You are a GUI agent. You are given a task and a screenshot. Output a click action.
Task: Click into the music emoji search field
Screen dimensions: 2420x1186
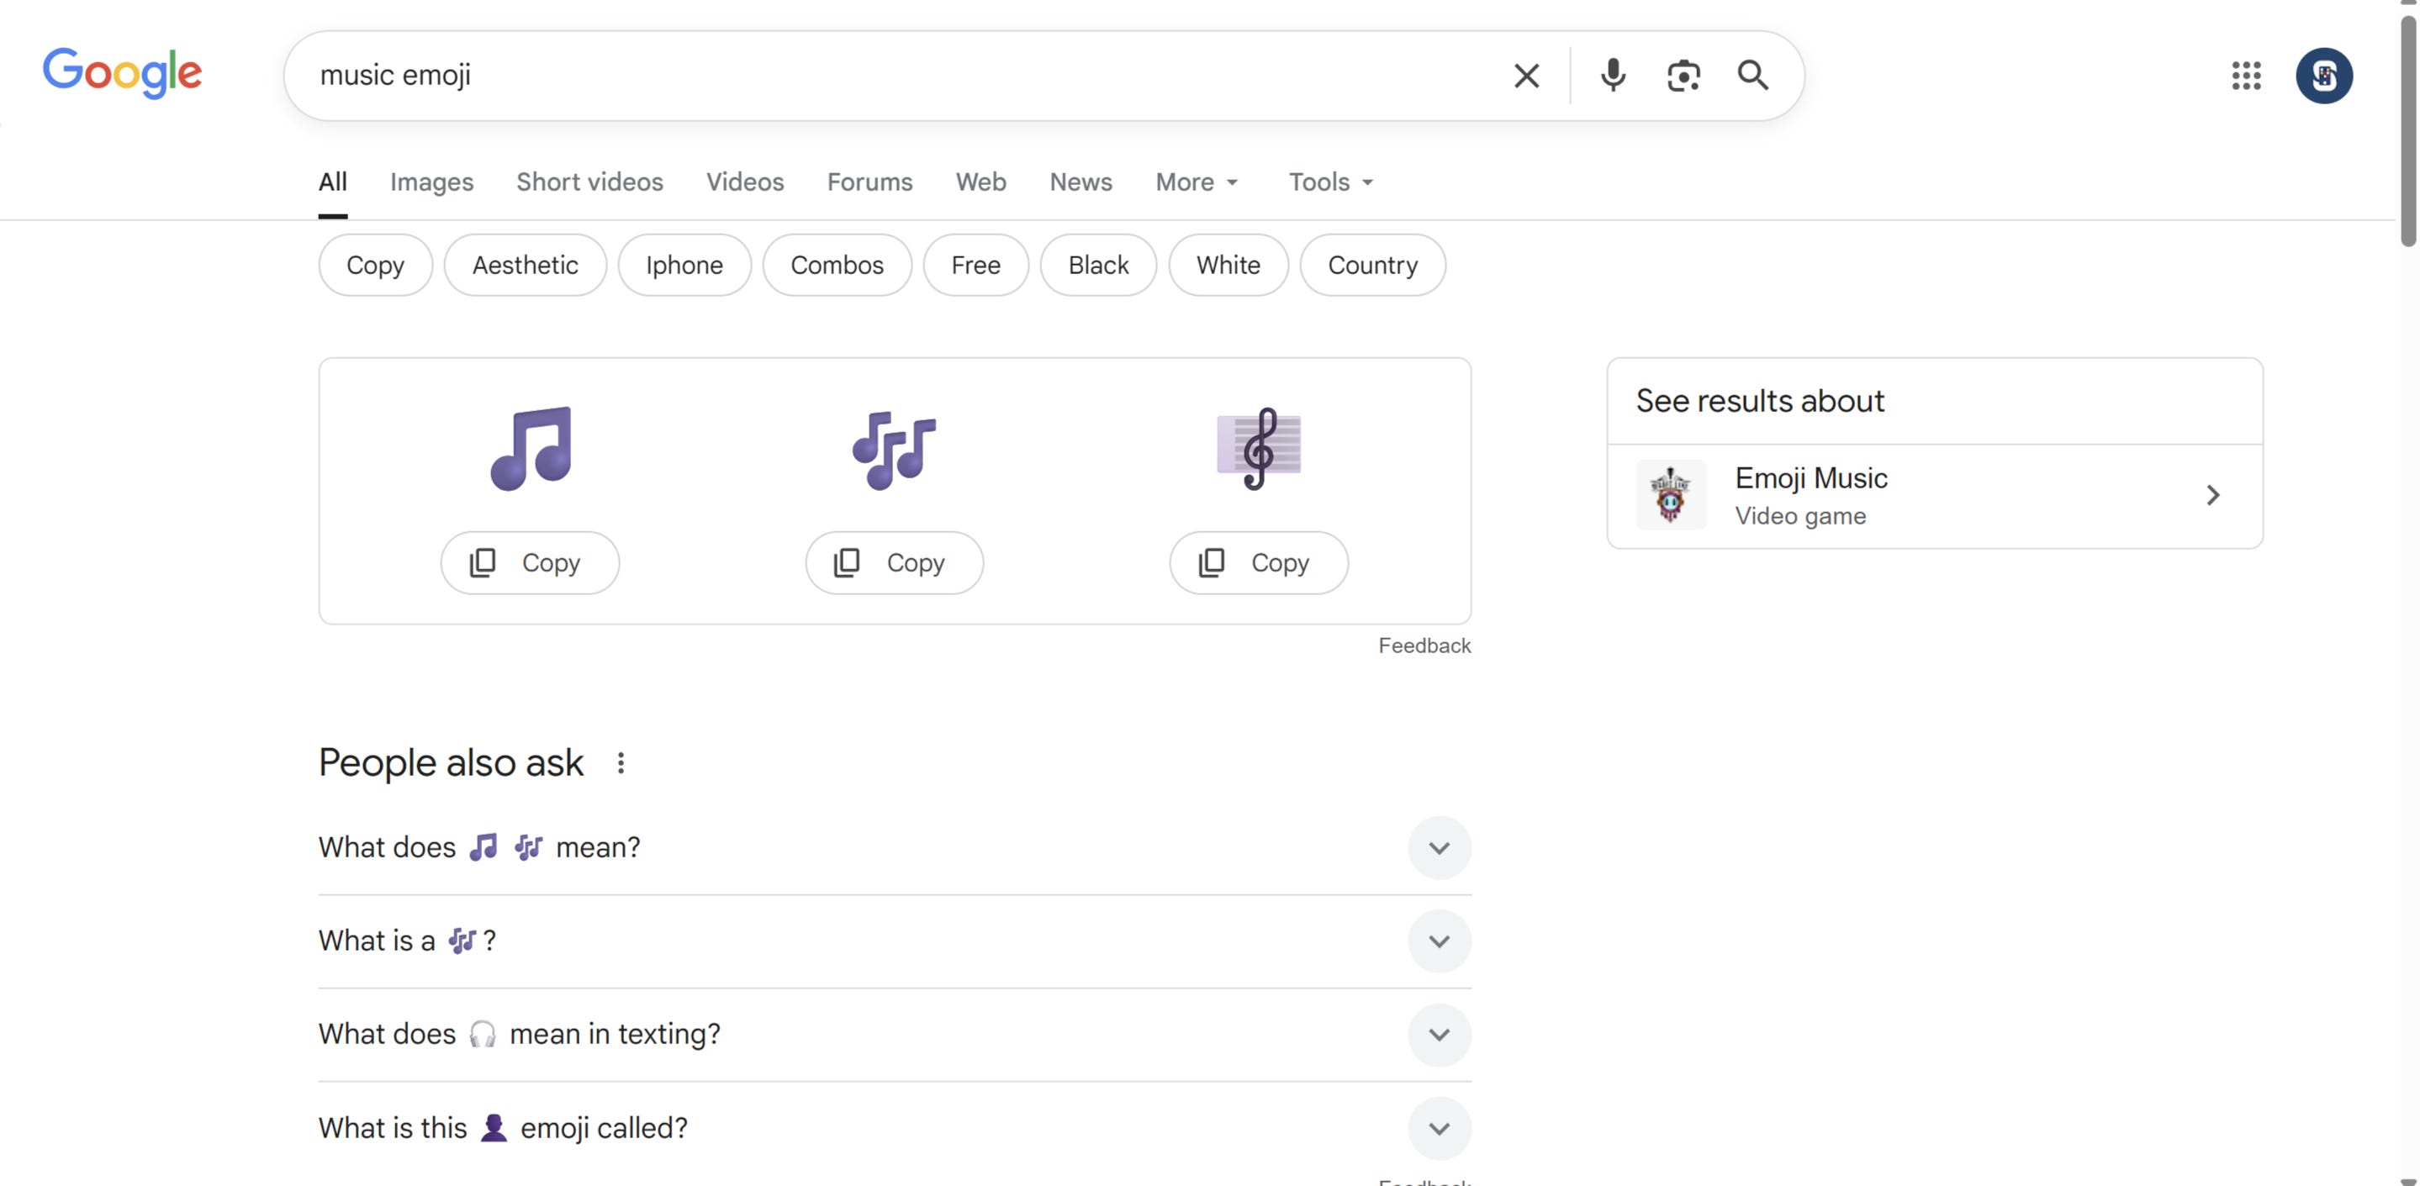pos(846,75)
